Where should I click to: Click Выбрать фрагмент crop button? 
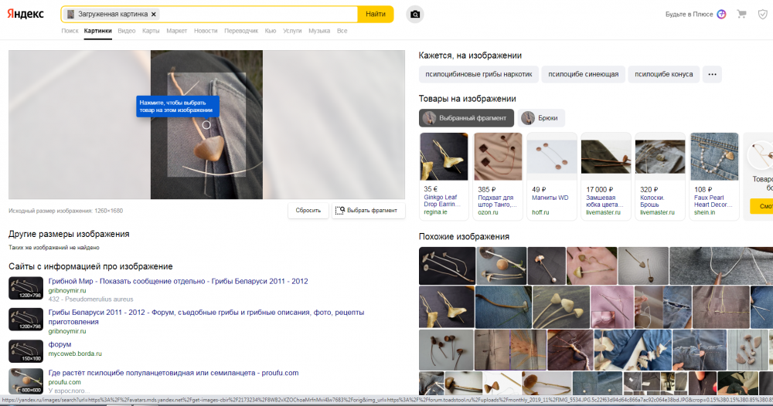click(x=368, y=210)
